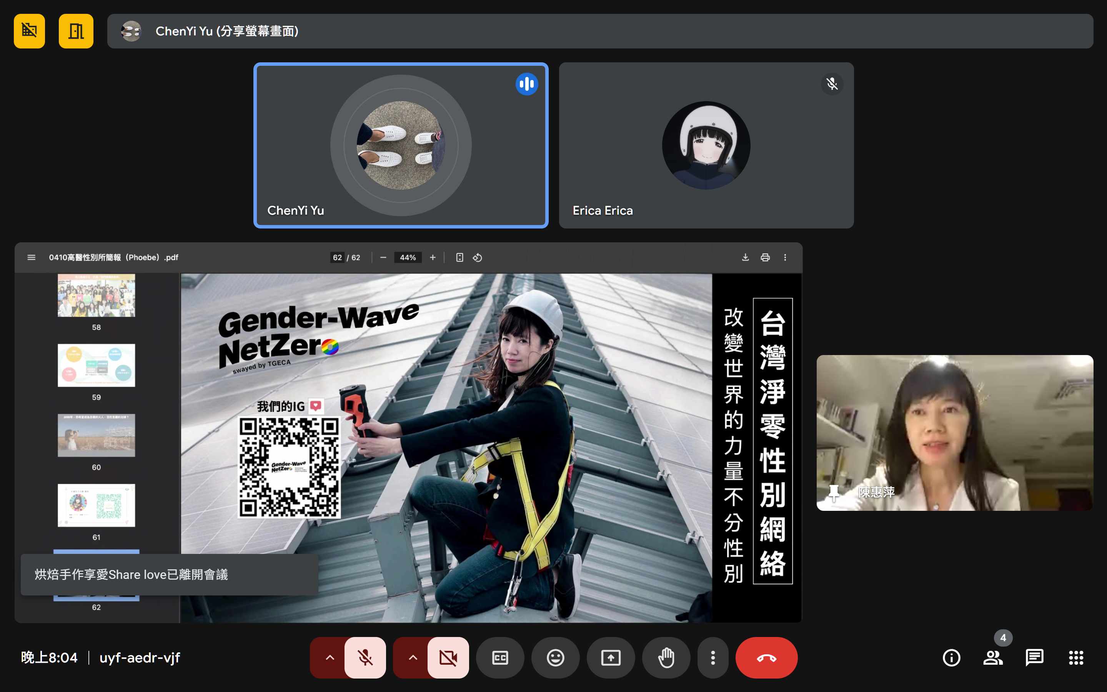This screenshot has height=692, width=1107.
Task: Open the emoji reactions button
Action: click(x=555, y=658)
